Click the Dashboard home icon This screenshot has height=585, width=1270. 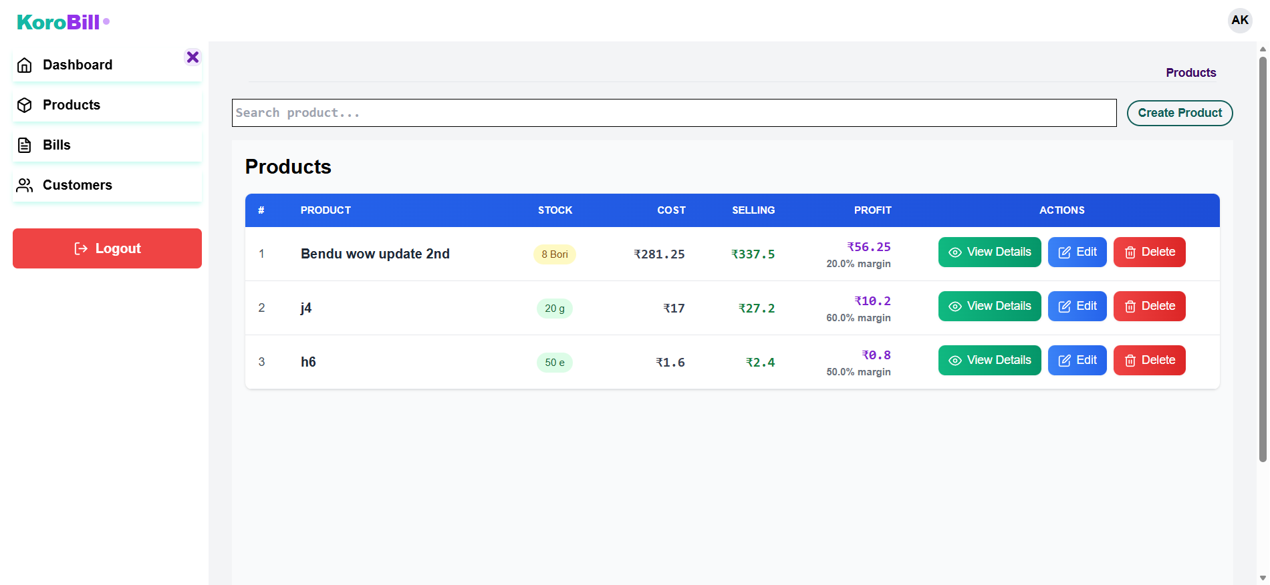pos(25,65)
